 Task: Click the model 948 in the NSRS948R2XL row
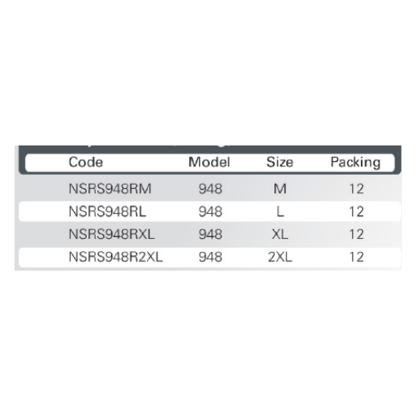tap(210, 257)
